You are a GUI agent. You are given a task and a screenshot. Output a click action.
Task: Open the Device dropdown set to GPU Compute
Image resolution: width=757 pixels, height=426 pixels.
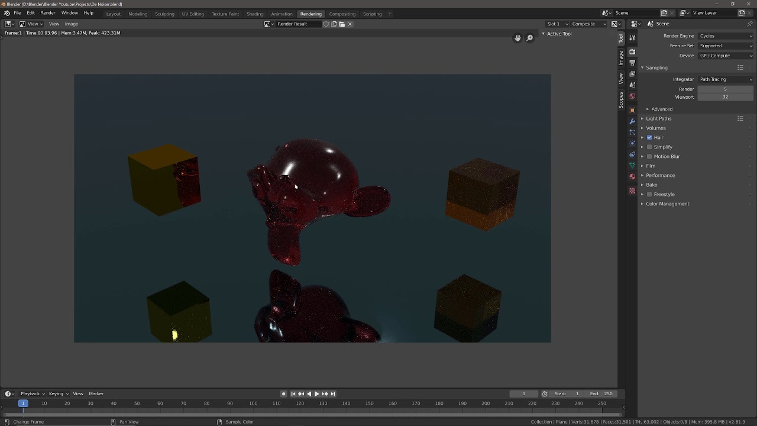(726, 55)
